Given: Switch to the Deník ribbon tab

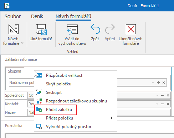Looking at the screenshot, I should pos(37,16).
